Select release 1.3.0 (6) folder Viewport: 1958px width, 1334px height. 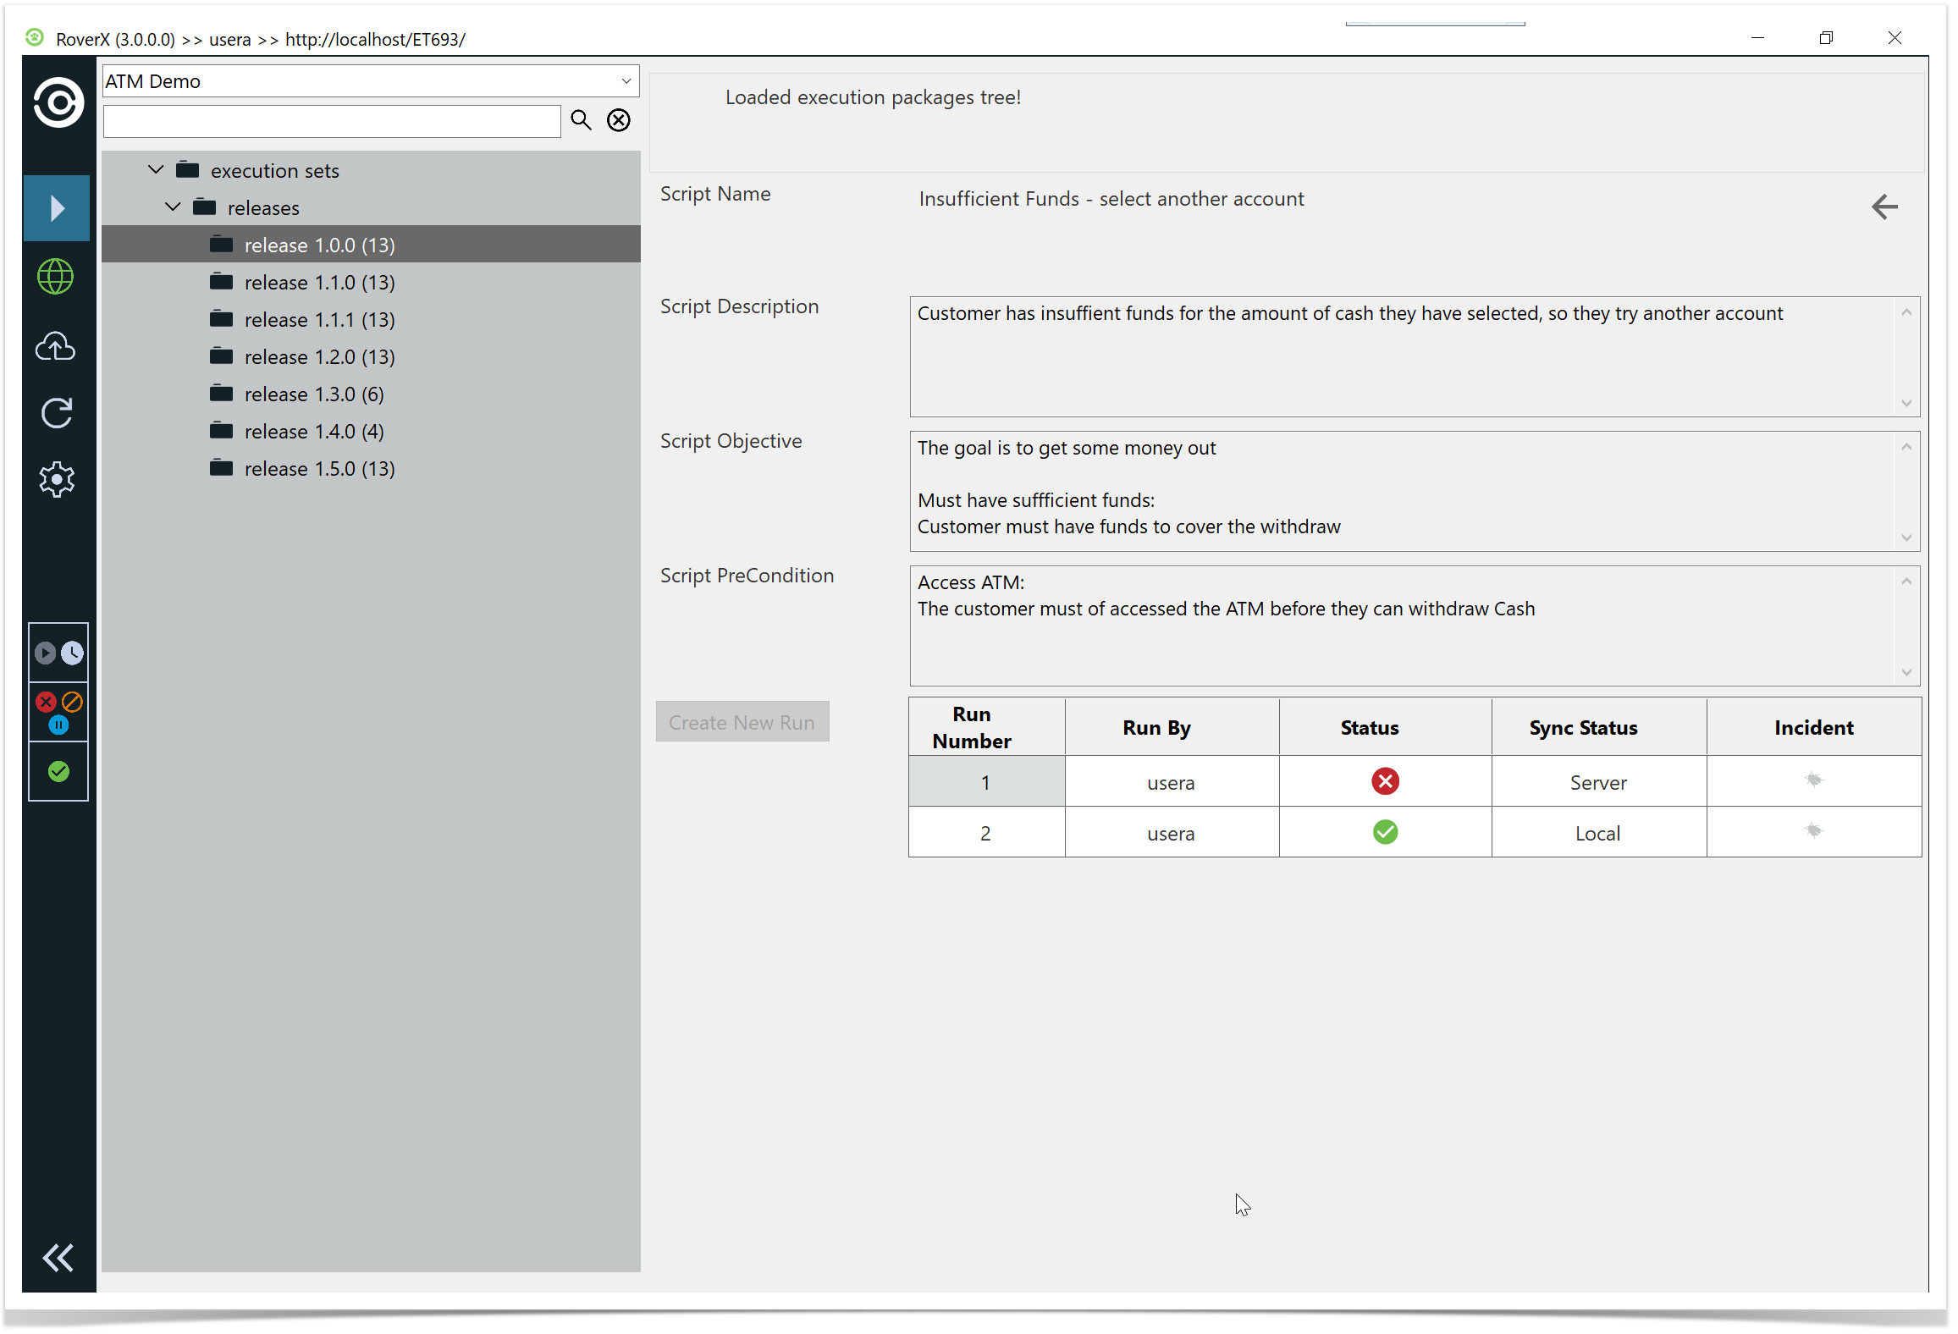[313, 394]
